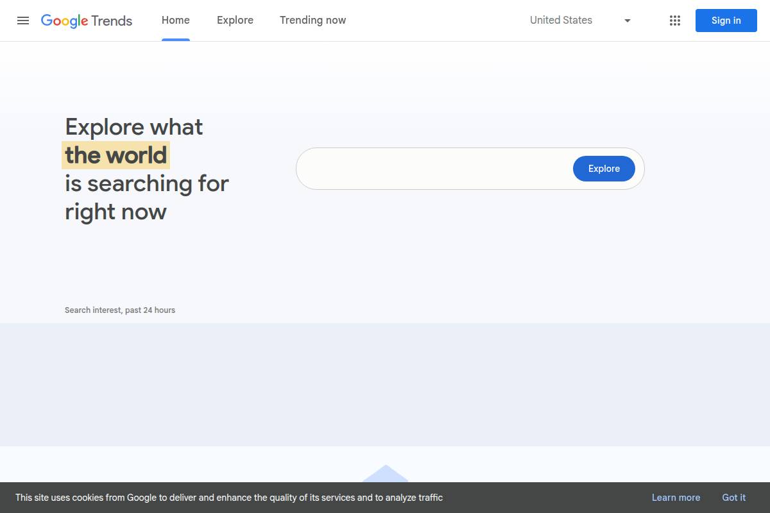Click the Google Trends logo
This screenshot has width=770, height=513.
pos(87,21)
